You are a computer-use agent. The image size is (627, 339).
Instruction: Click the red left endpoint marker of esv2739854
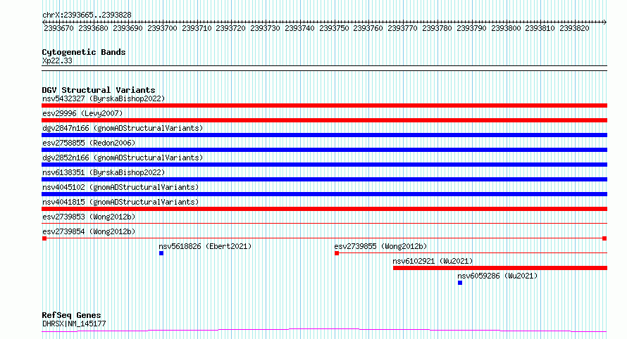[44, 238]
